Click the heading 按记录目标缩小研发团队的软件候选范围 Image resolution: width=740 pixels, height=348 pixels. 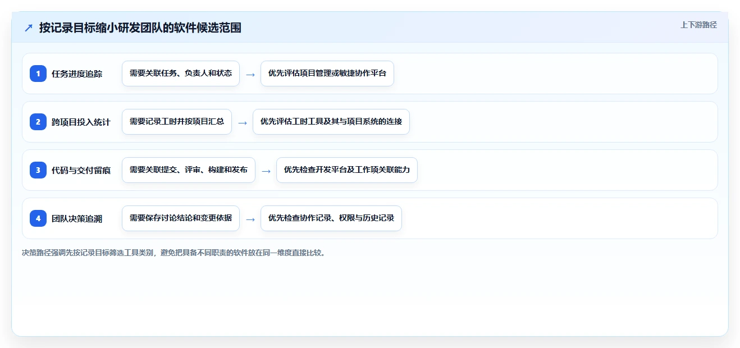(x=140, y=28)
